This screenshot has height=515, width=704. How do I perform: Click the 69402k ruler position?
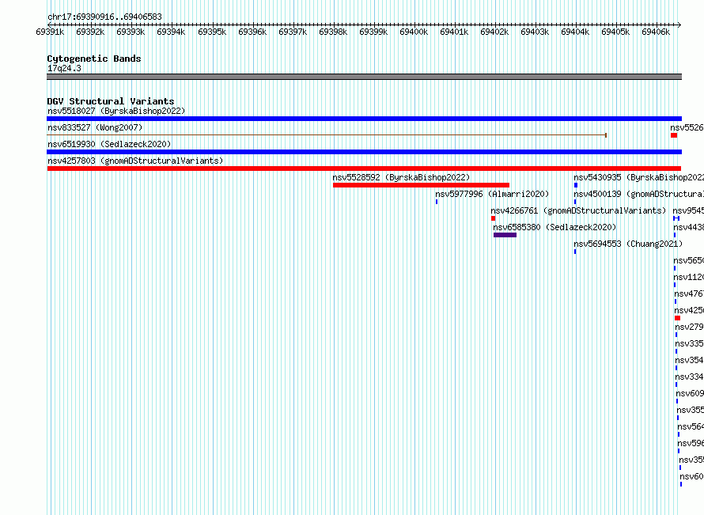[494, 32]
